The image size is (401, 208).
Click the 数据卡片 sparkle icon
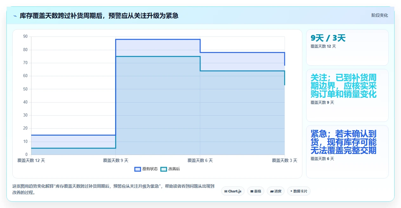coord(291,191)
